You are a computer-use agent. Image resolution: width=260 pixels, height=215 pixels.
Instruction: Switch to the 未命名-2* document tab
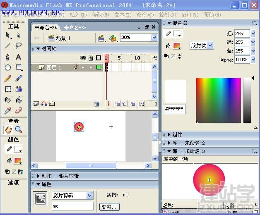(46, 28)
